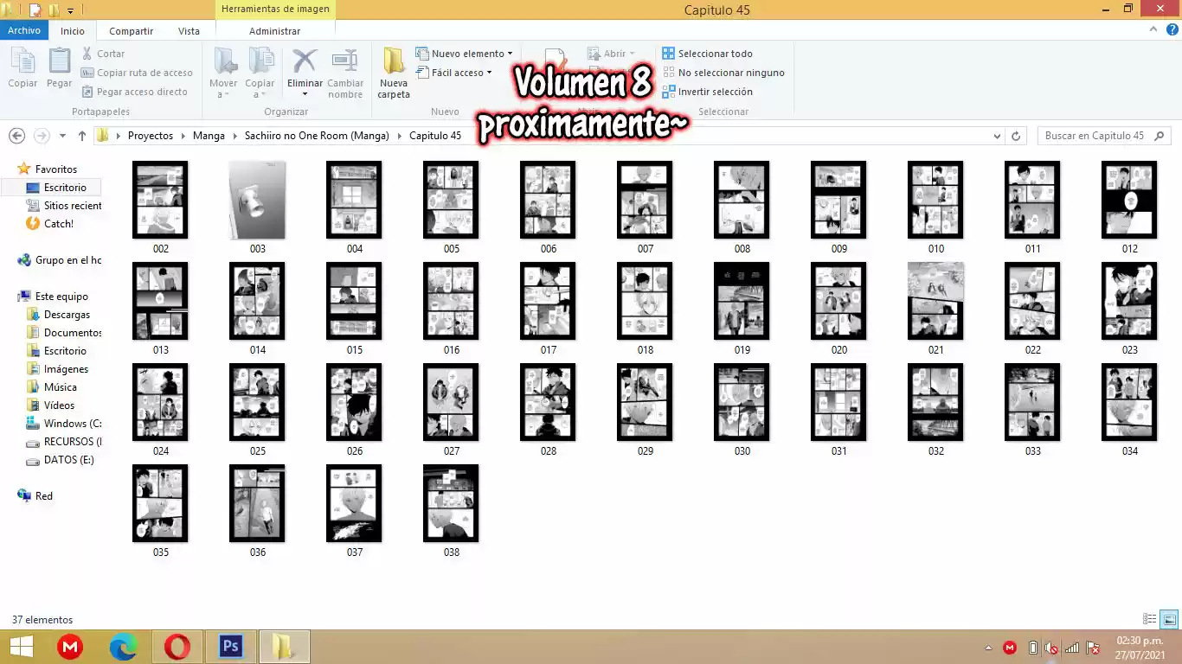
Task: Click the folder icon beside the title bar dropdown arrow
Action: (x=54, y=10)
